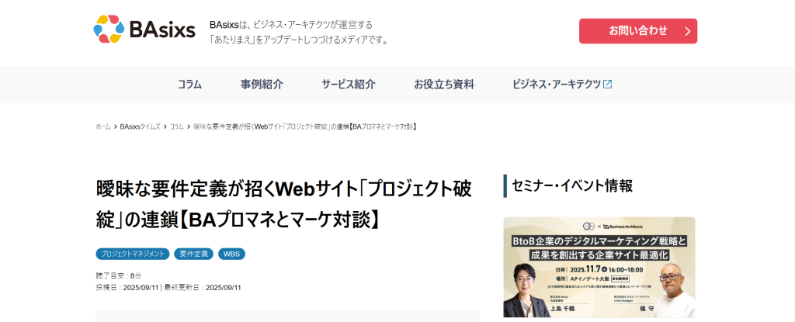The height and width of the screenshot is (322, 795).
Task: Click the BAsixs colorful logo icon
Action: (109, 29)
